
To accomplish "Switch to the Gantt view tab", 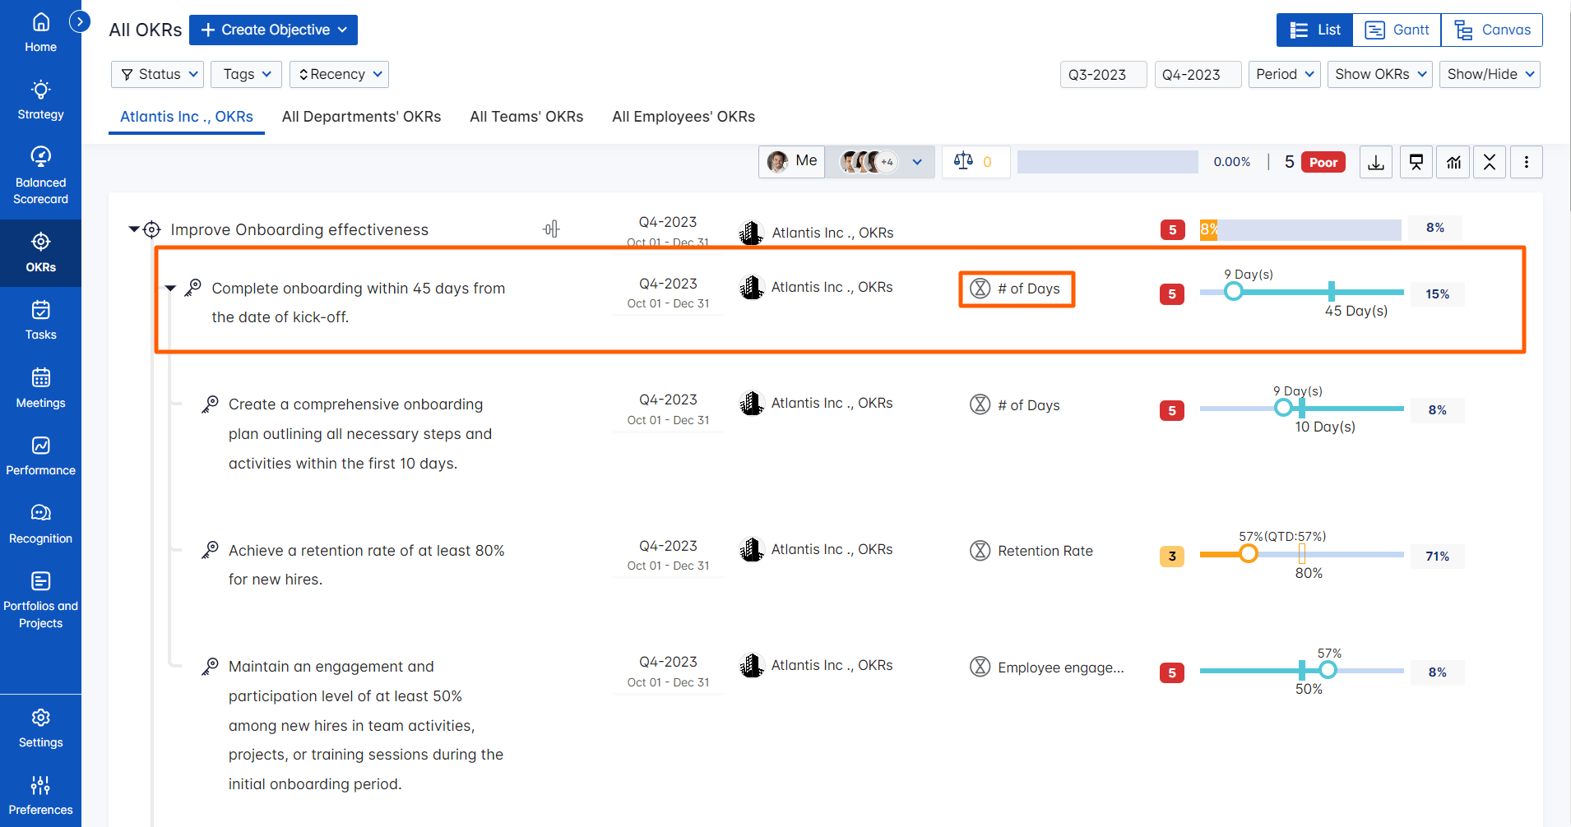I will tap(1398, 30).
